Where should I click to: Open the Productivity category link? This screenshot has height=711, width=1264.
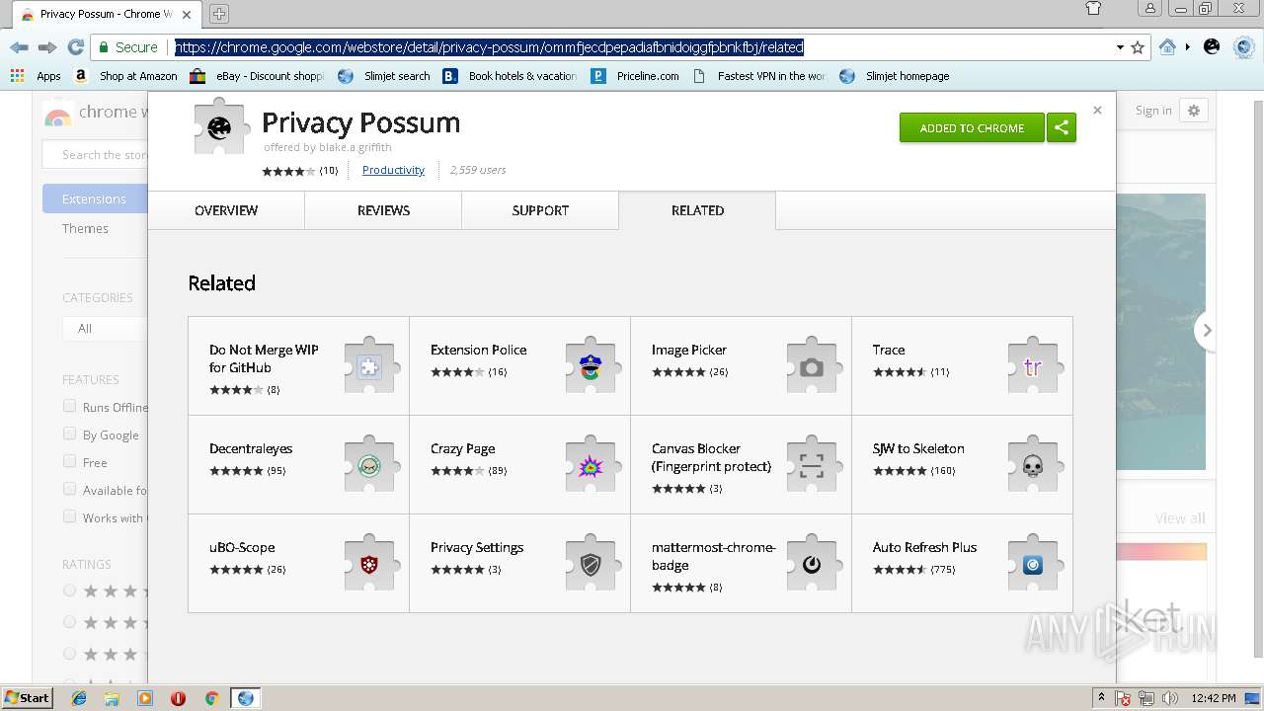pyautogui.click(x=393, y=170)
